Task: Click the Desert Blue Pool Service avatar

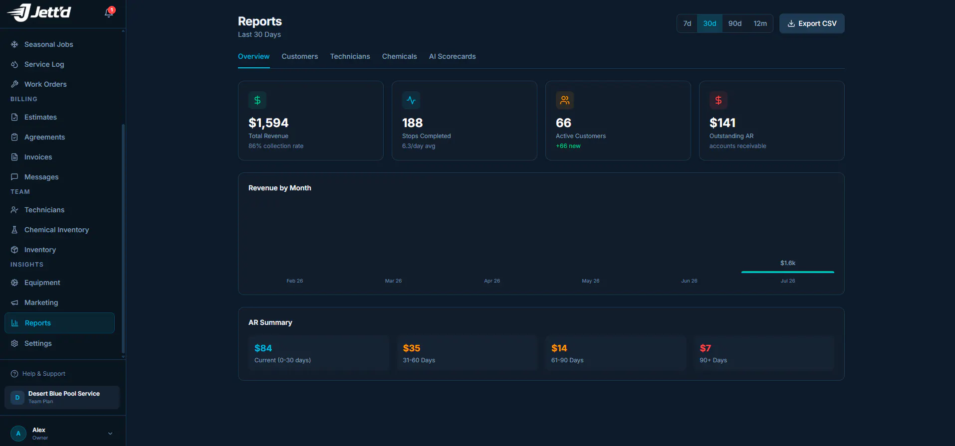Action: click(17, 397)
